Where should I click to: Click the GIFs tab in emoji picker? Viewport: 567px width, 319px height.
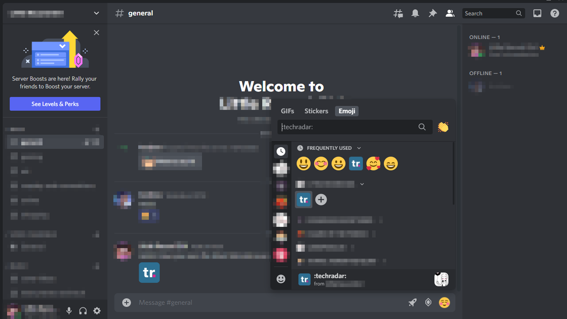(x=287, y=111)
